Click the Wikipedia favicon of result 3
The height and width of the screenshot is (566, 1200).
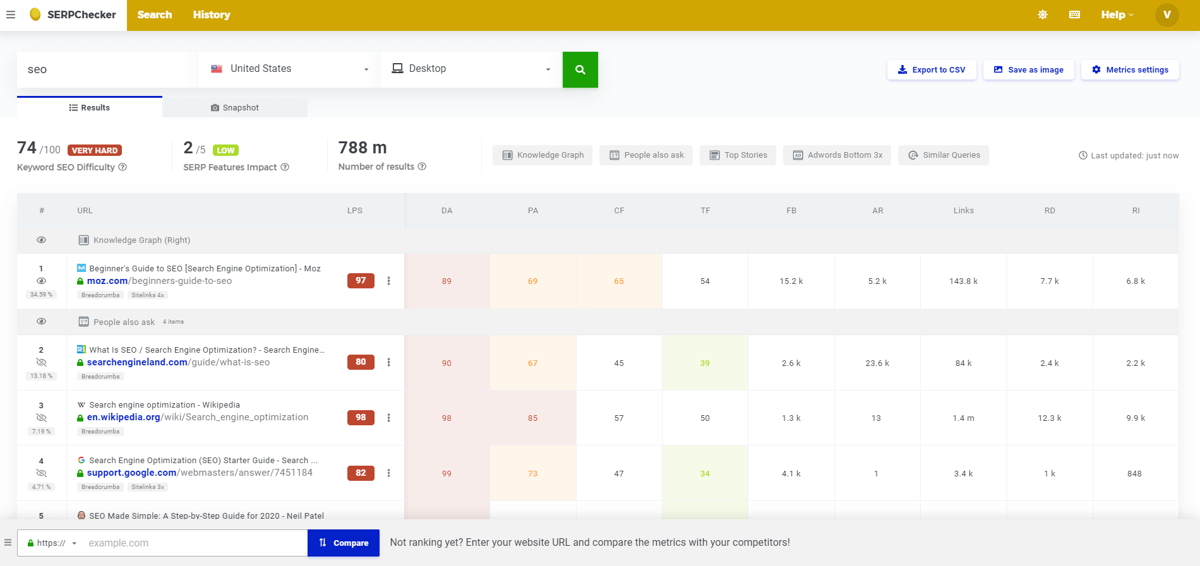click(x=81, y=404)
